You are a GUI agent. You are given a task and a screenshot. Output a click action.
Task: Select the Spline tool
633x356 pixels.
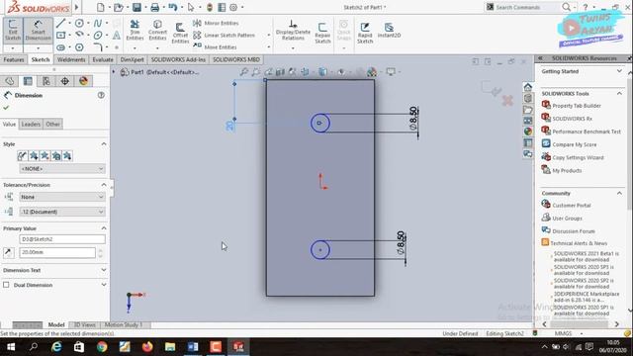pyautogui.click(x=98, y=23)
